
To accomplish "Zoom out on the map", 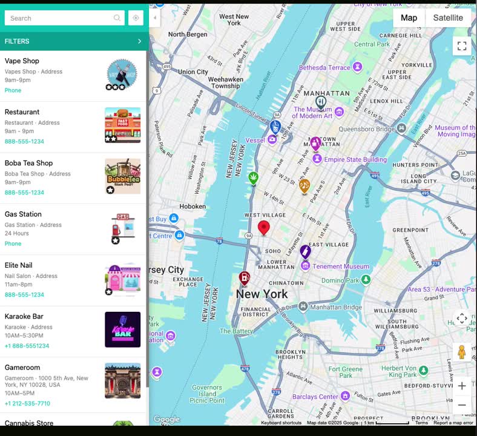I will click(x=462, y=405).
